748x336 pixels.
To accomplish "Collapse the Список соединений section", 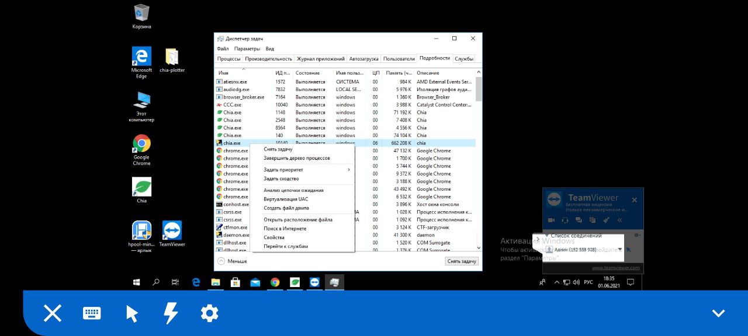I will tap(547, 236).
